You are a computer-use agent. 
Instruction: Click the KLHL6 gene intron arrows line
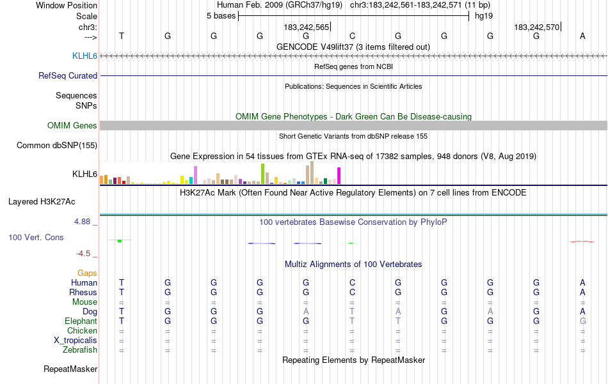point(354,56)
